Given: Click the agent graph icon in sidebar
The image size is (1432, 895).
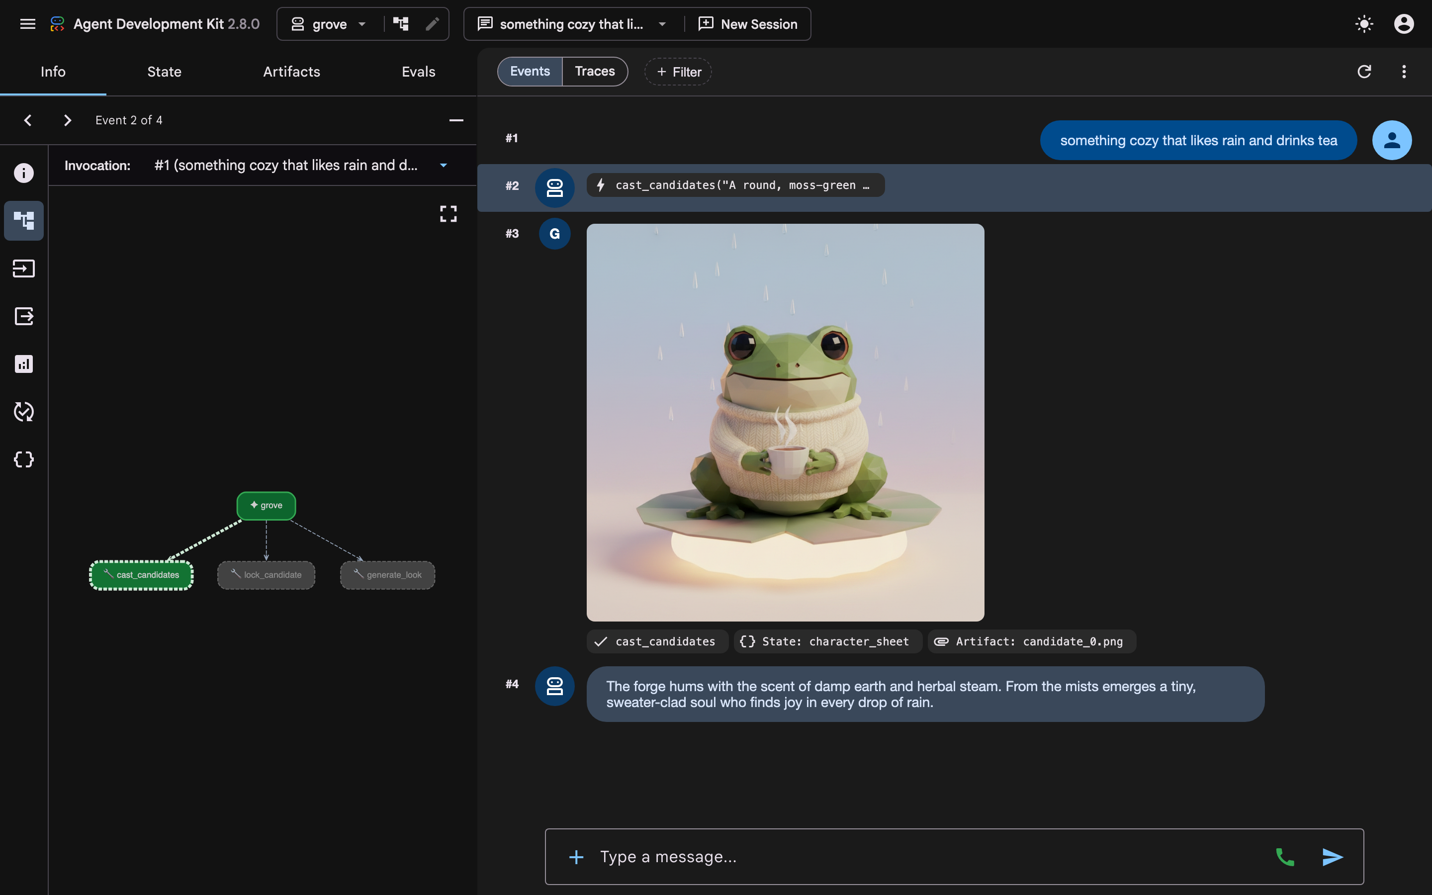Looking at the screenshot, I should pos(24,221).
